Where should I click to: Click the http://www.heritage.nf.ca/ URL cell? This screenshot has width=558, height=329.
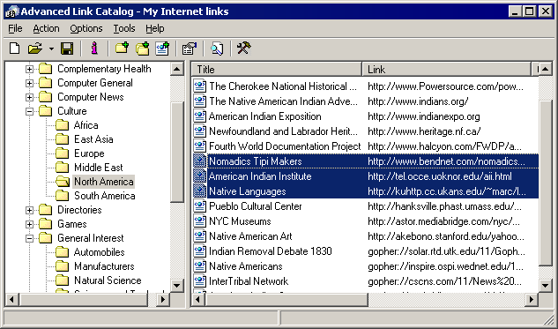pyautogui.click(x=424, y=131)
